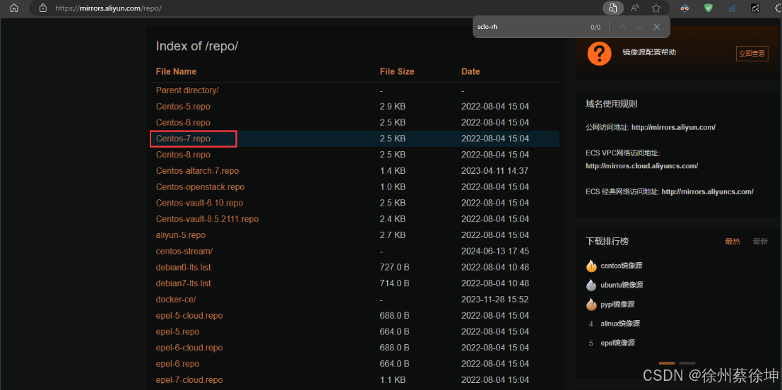Click the third-place medal icon beside pypi
782x390 pixels.
pyautogui.click(x=591, y=305)
